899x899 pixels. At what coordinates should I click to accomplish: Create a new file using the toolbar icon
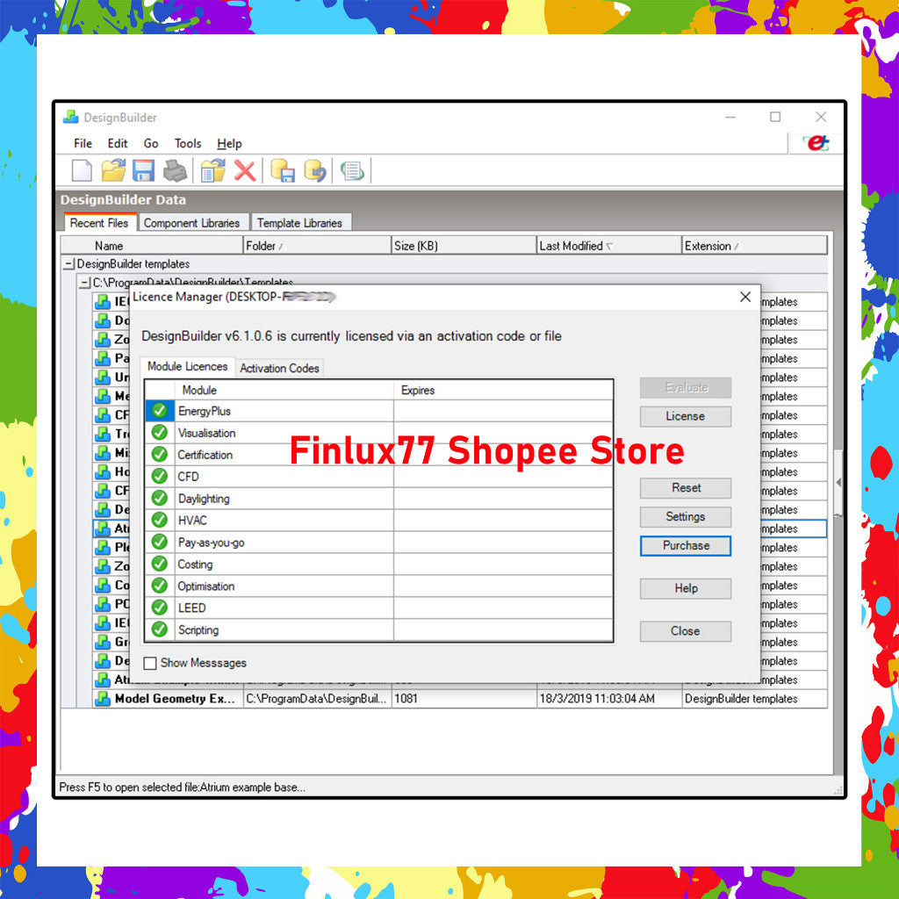81,169
